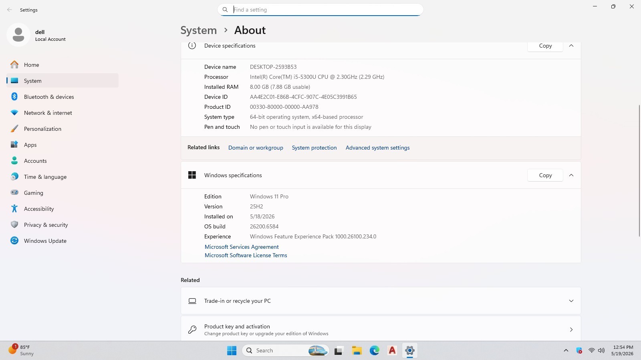Open System protection link

(x=314, y=148)
